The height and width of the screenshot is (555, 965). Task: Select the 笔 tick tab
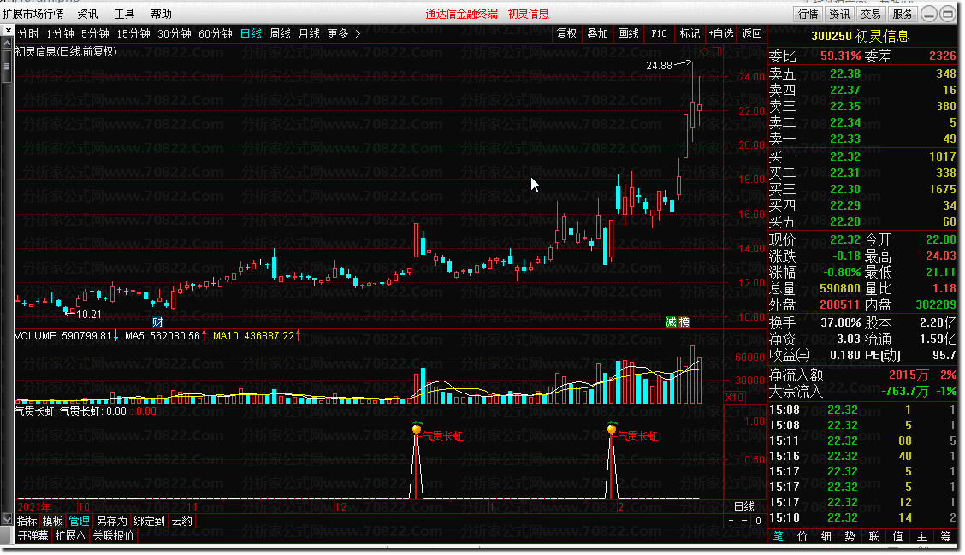778,536
